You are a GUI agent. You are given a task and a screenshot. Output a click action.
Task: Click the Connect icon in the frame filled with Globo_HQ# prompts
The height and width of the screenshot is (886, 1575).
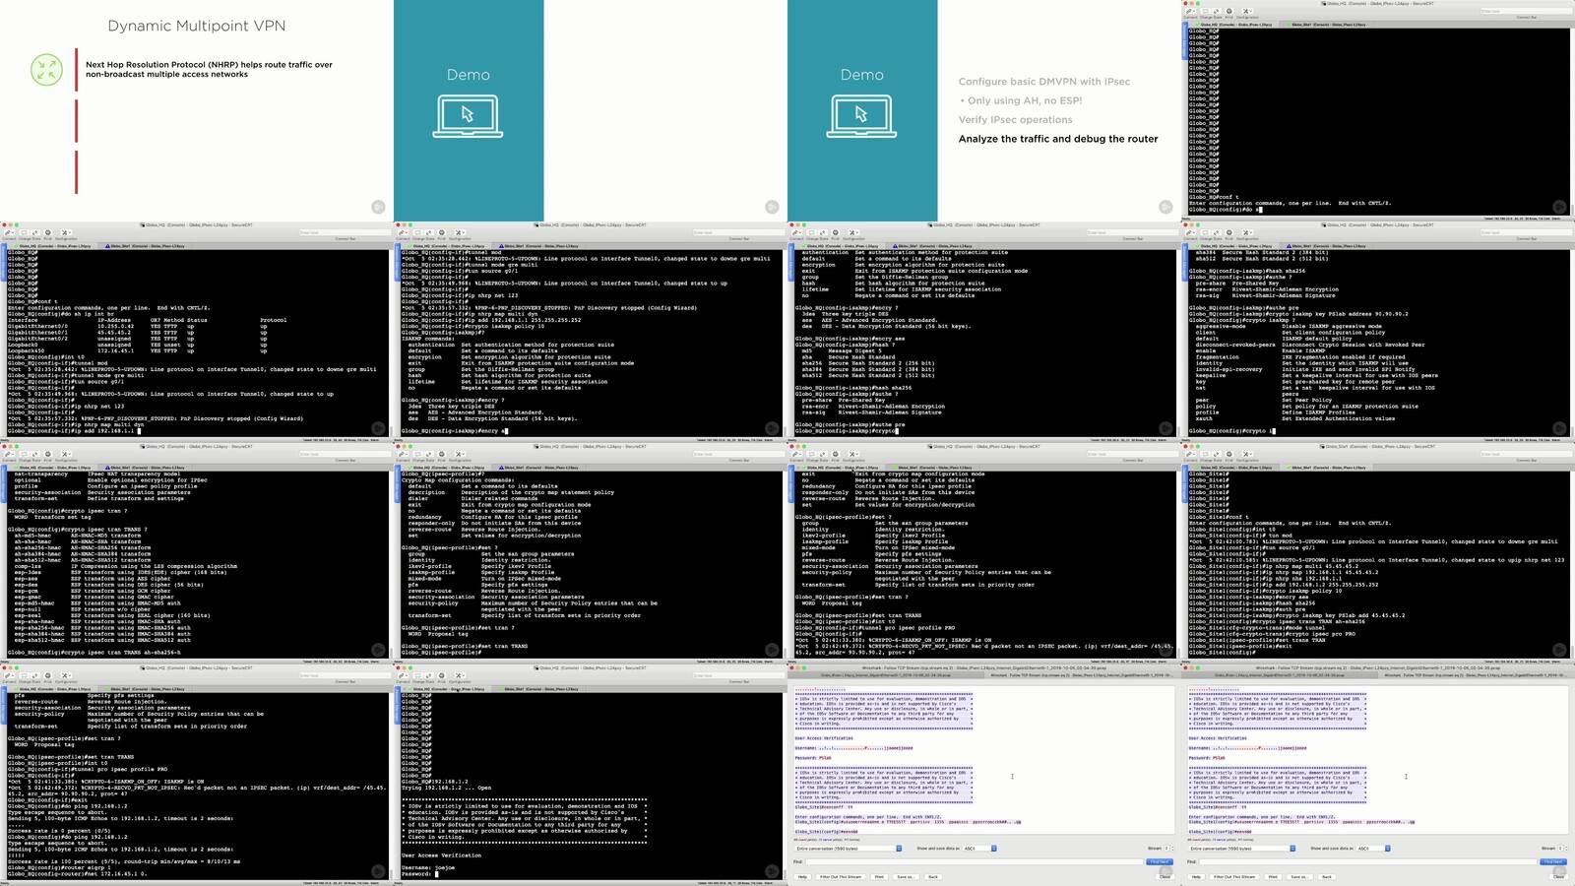point(1190,12)
